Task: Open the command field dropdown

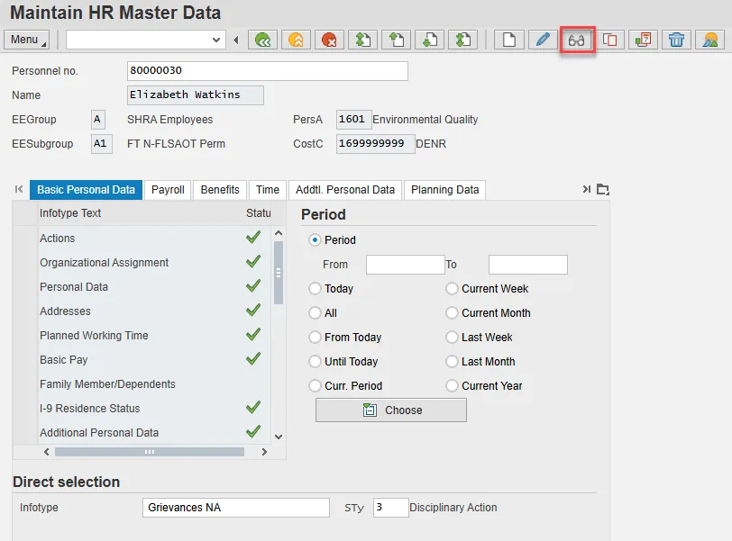Action: [x=216, y=40]
